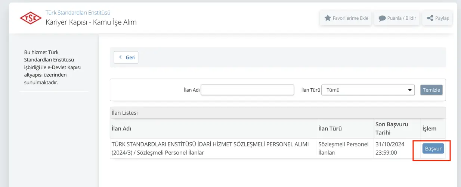Click the Sözleşmeli Personel İlanları type cell
Image resolution: width=461 pixels, height=187 pixels.
coord(343,148)
